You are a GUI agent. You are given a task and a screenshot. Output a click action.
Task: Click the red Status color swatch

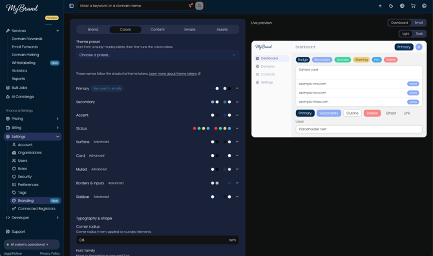click(x=195, y=128)
